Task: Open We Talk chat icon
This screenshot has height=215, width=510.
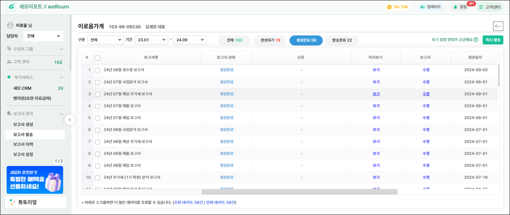Action: point(389,7)
